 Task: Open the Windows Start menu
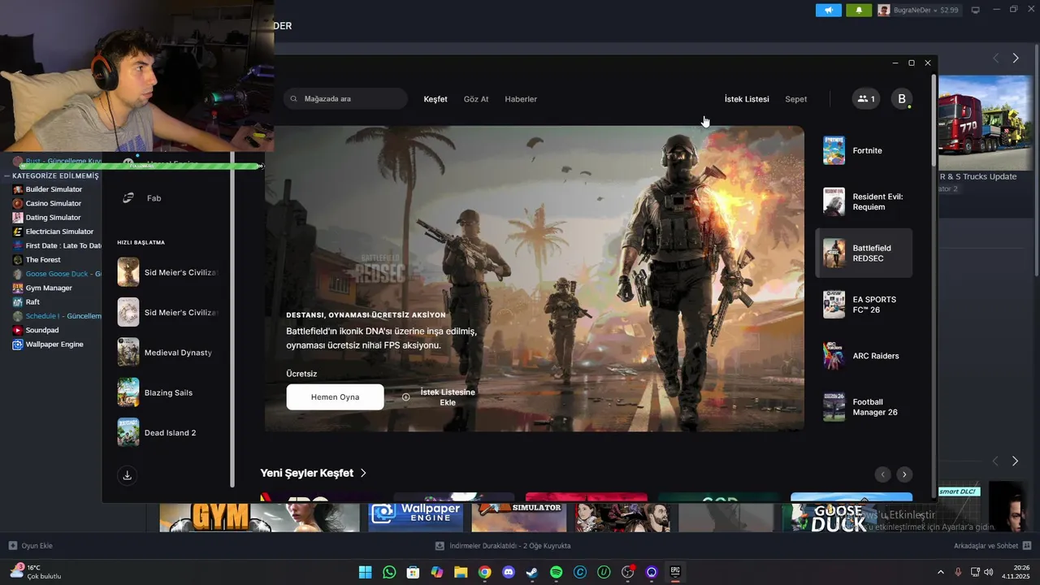point(365,572)
